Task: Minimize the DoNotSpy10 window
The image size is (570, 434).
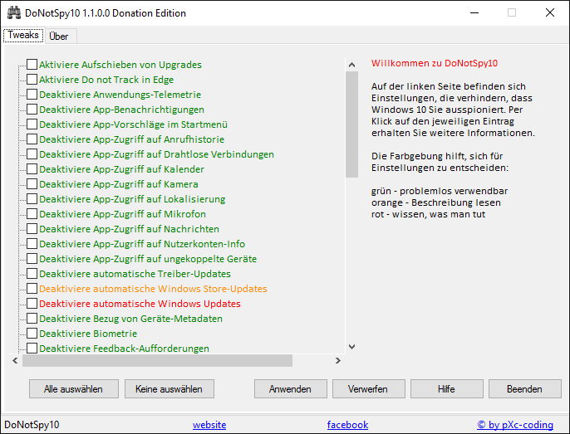Action: pos(474,12)
